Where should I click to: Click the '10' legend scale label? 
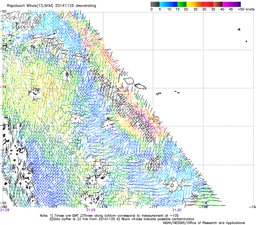click(x=169, y=9)
